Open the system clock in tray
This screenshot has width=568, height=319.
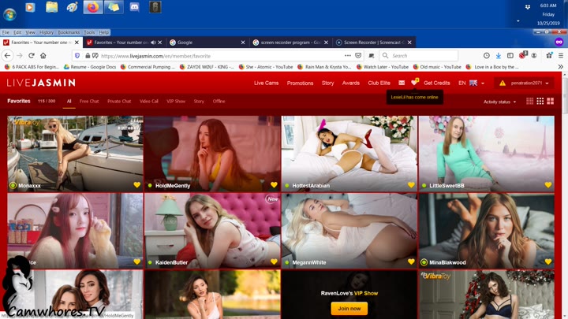tap(548, 14)
